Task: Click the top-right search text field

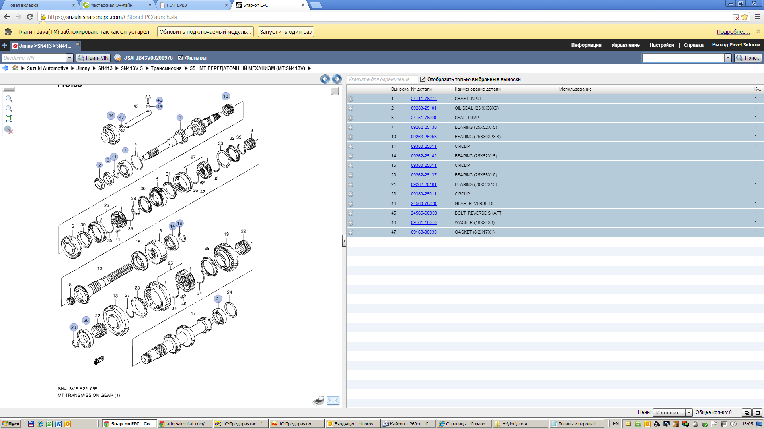Action: (683, 58)
